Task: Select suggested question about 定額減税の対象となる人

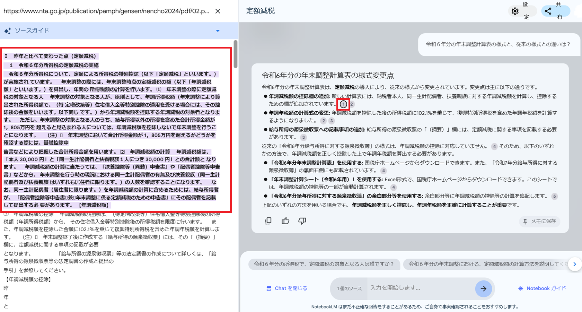Action: [324, 264]
